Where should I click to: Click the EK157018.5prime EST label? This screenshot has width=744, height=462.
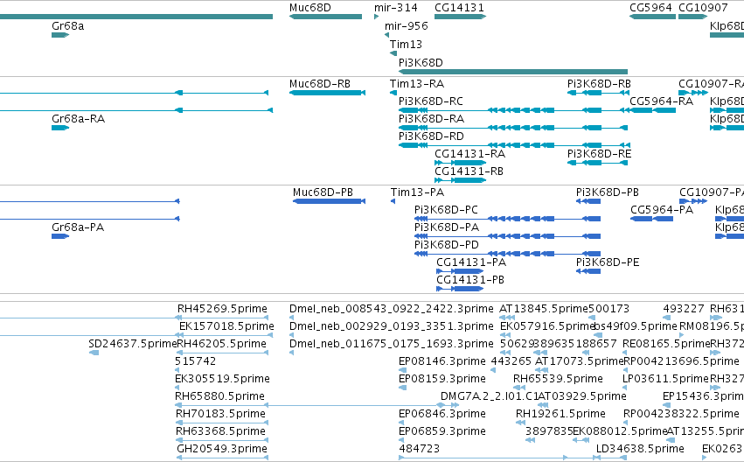coord(226,326)
